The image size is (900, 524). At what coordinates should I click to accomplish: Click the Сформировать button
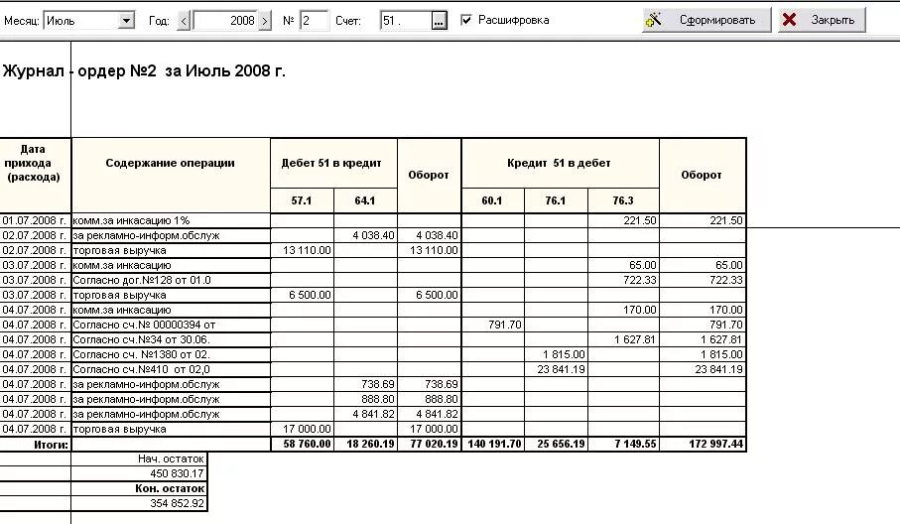707,20
